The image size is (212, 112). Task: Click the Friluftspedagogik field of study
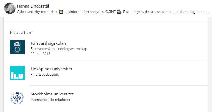(x=45, y=74)
